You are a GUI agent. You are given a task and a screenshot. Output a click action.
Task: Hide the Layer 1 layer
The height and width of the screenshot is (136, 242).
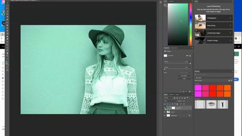164,112
